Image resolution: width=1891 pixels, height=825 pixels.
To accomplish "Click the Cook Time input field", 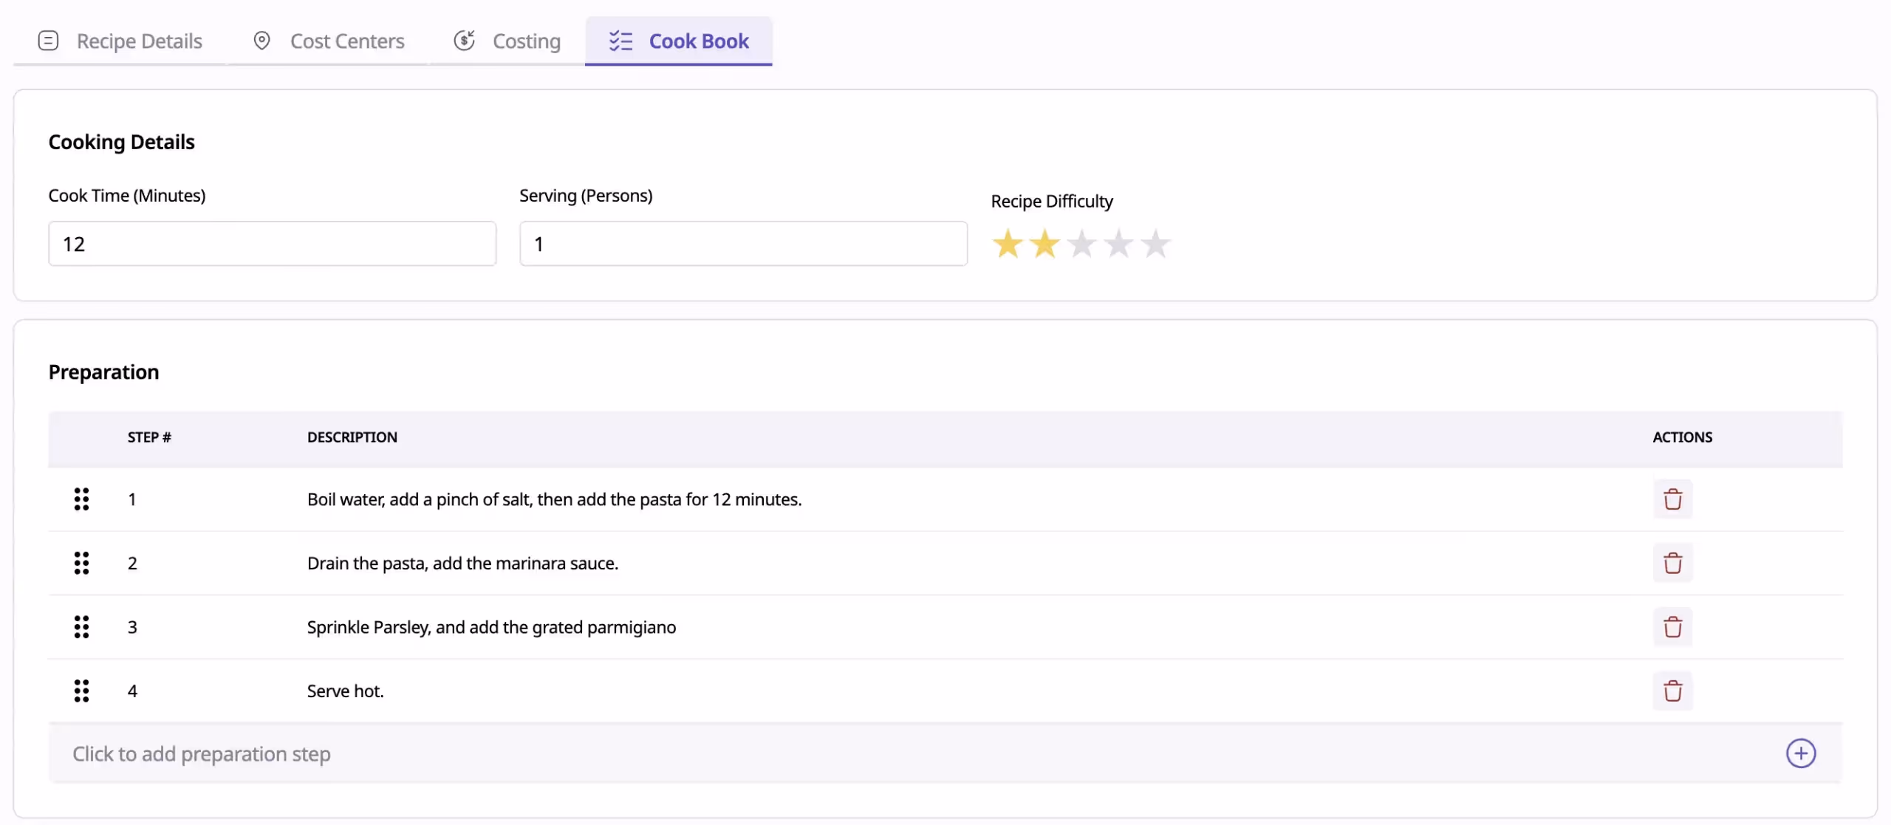I will [x=271, y=243].
